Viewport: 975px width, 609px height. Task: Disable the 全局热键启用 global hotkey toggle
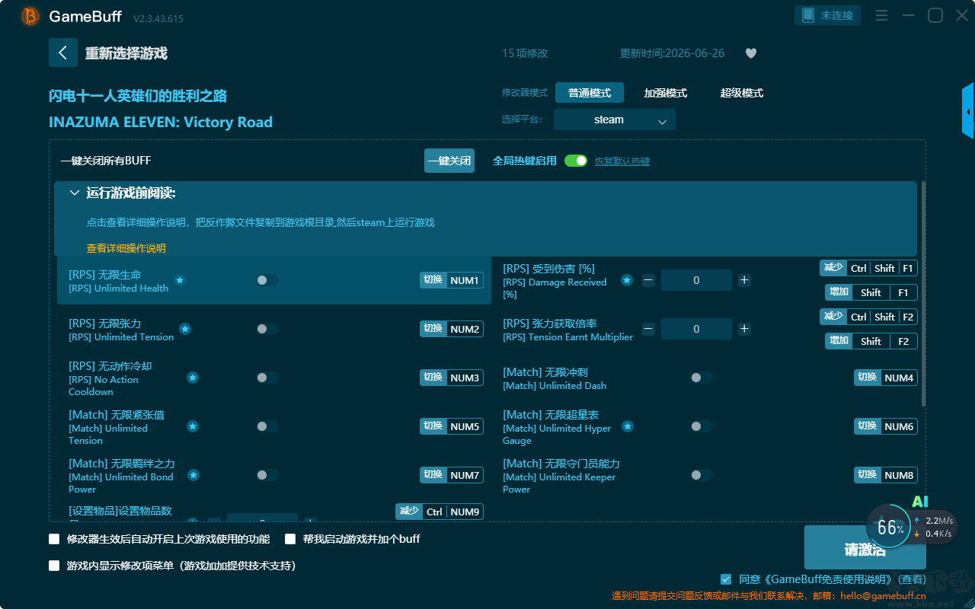pos(576,161)
